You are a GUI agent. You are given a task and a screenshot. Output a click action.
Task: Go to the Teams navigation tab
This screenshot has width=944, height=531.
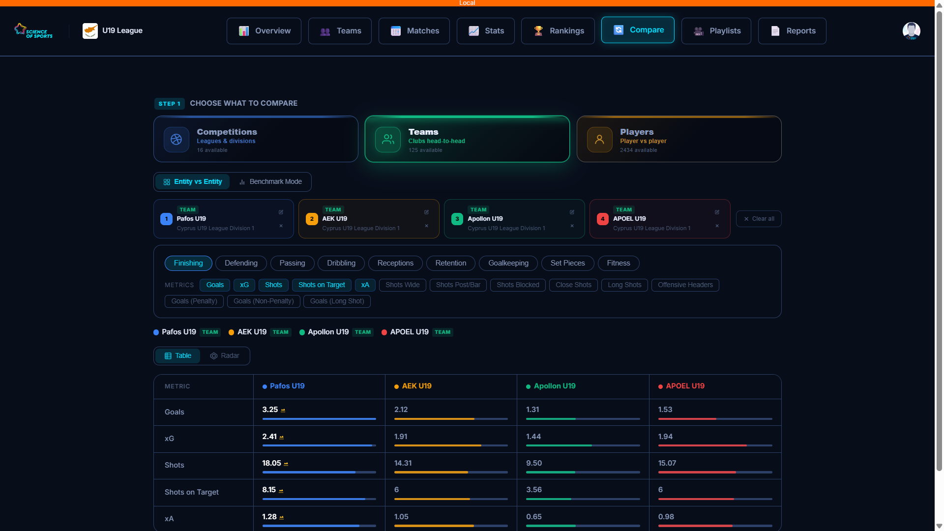[x=340, y=31]
